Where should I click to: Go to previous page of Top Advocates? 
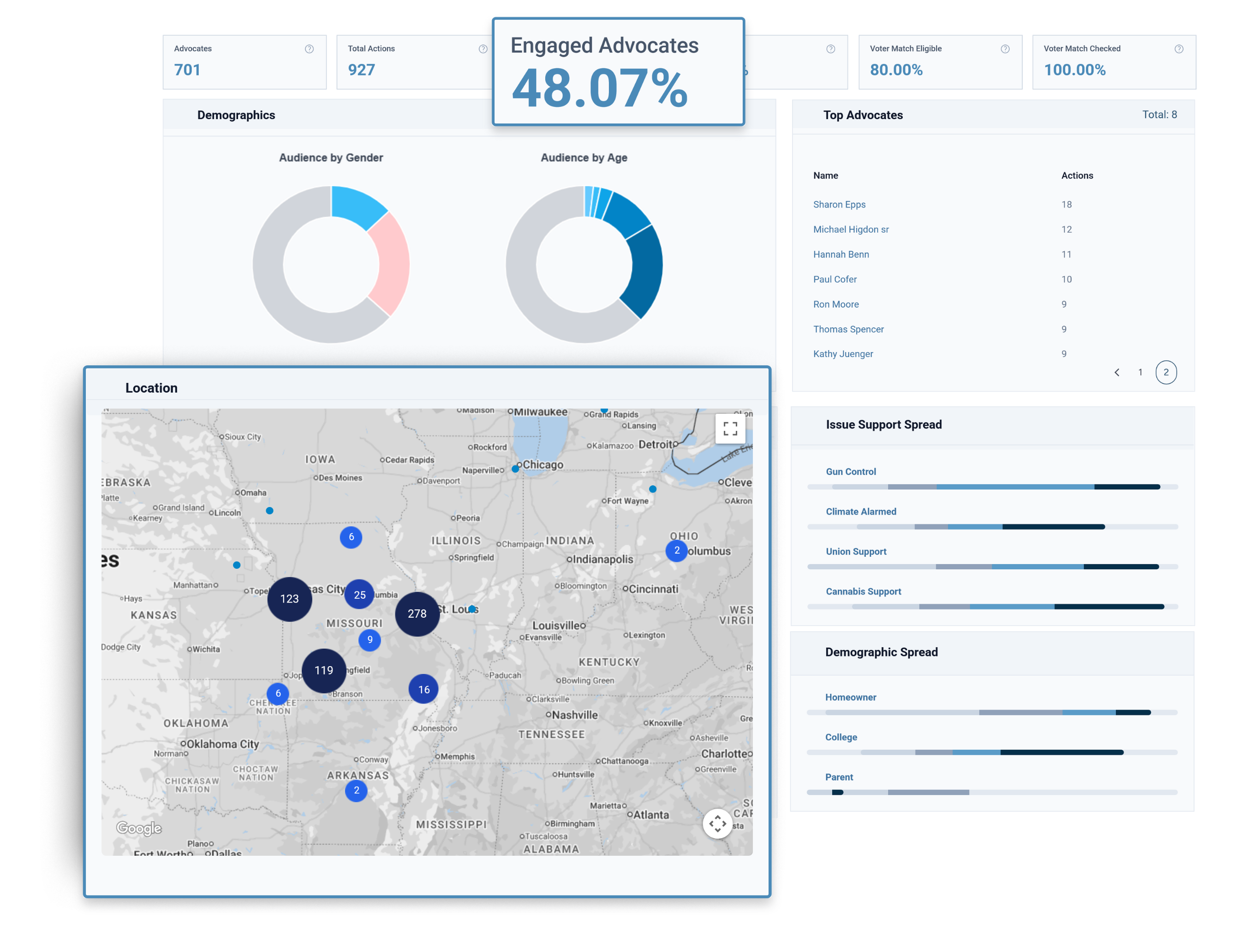(1117, 372)
